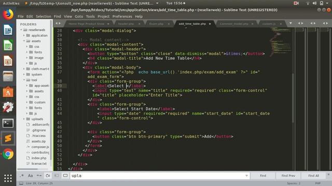Toggle whole word search option
Image resolution: width=332 pixels, height=186 pixels.
pos(39,176)
